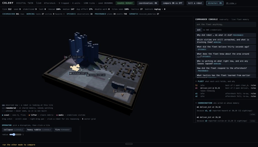Collapse the COORDINATION section triangle
This screenshot has height=147, width=258.
[196, 103]
